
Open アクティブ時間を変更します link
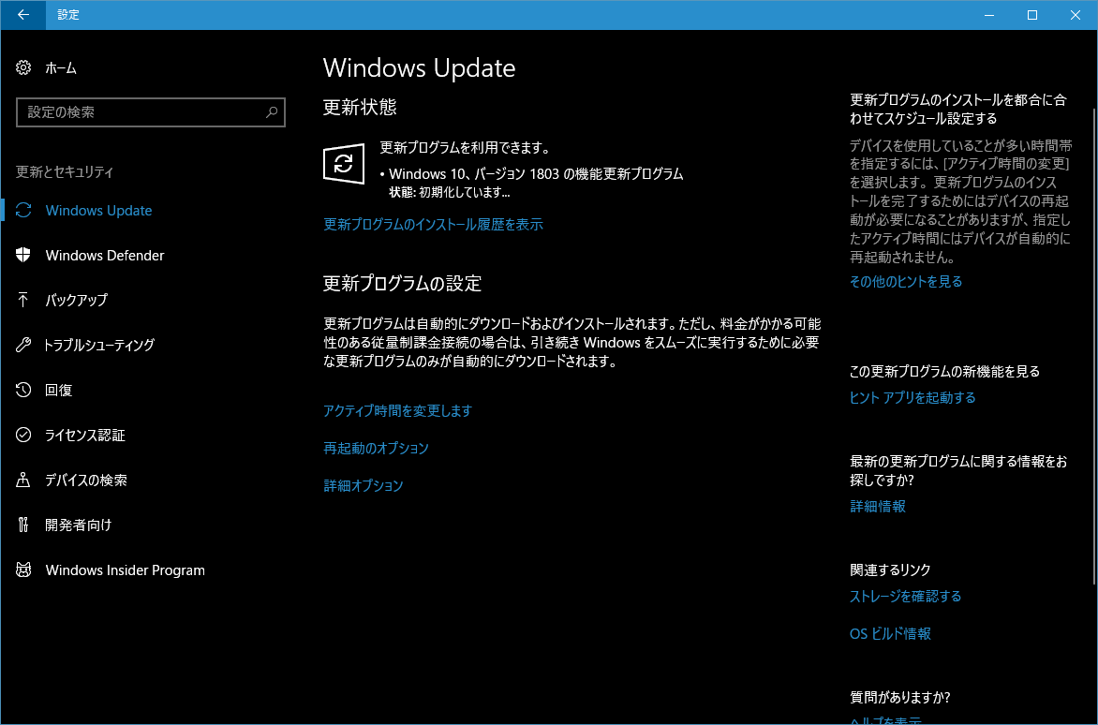tap(398, 411)
